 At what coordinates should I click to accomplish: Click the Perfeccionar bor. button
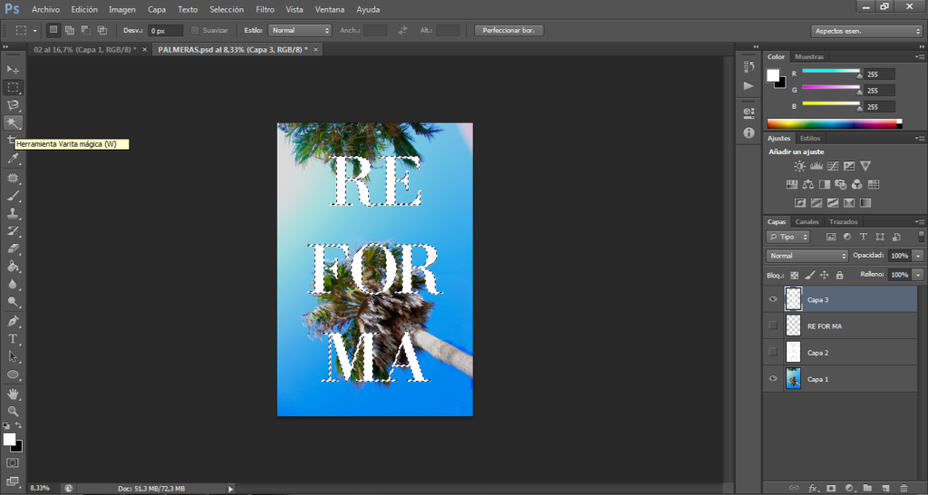[x=509, y=30]
